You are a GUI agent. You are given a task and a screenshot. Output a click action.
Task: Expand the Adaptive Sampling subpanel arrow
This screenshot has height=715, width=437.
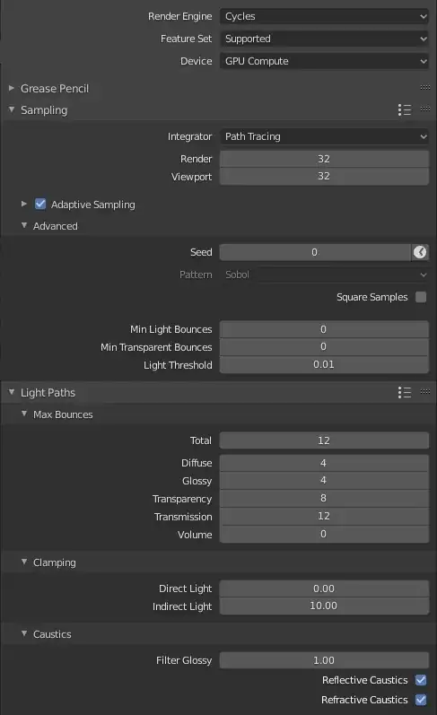click(24, 204)
